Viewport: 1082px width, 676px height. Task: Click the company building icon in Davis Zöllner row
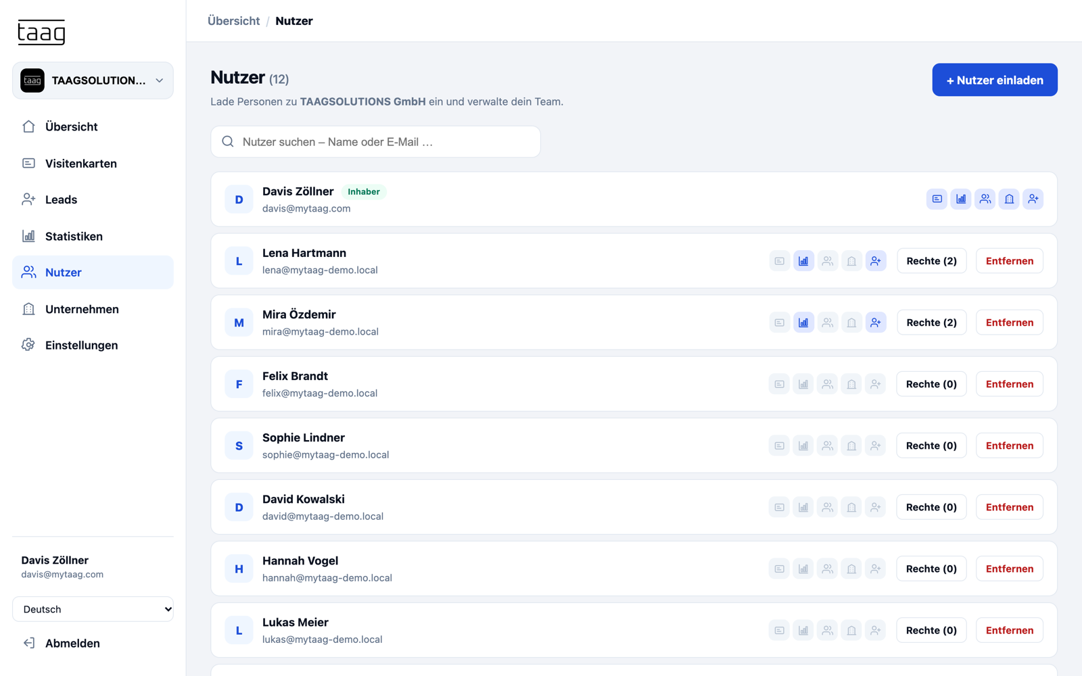pyautogui.click(x=1009, y=199)
